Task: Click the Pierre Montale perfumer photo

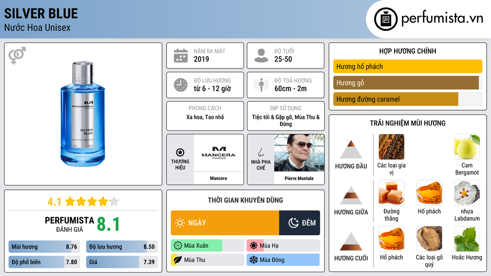Action: point(299,153)
